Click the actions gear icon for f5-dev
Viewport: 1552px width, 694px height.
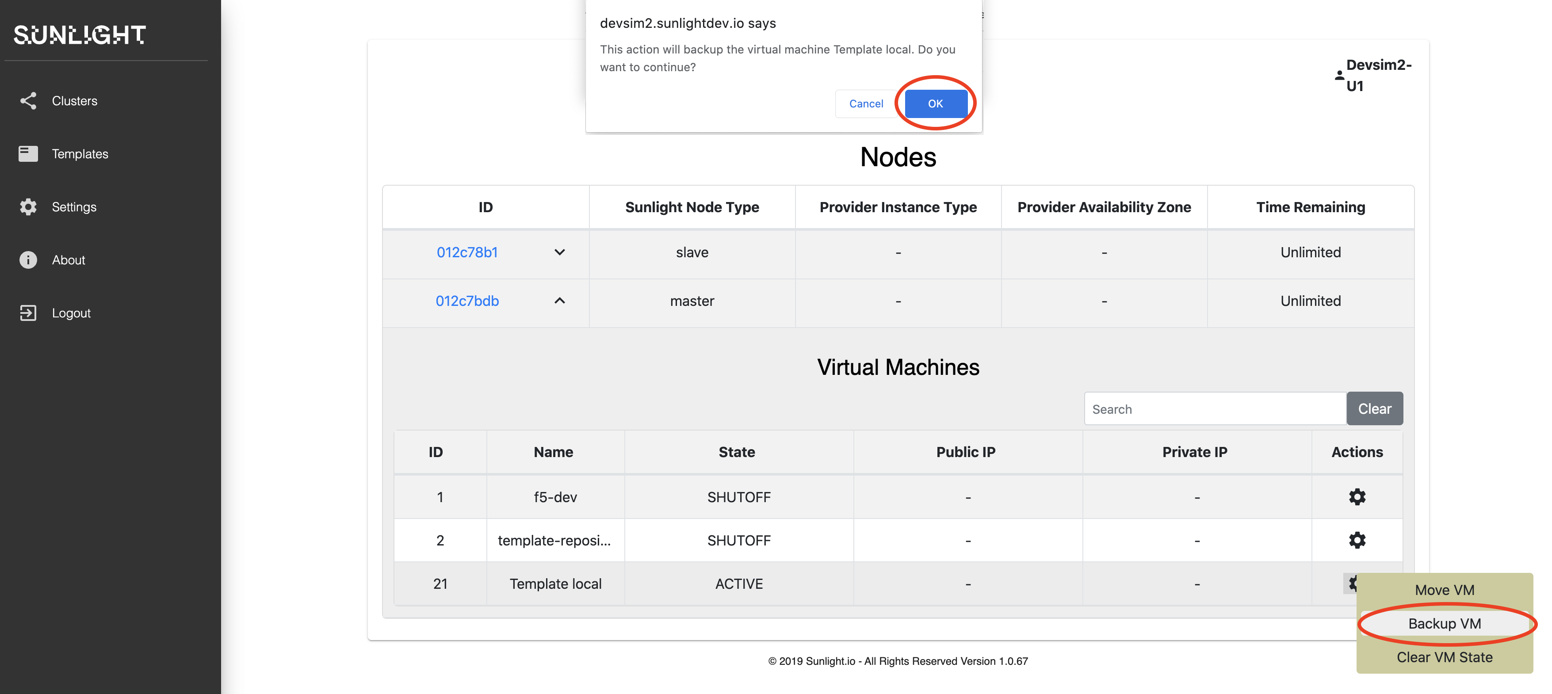point(1358,496)
